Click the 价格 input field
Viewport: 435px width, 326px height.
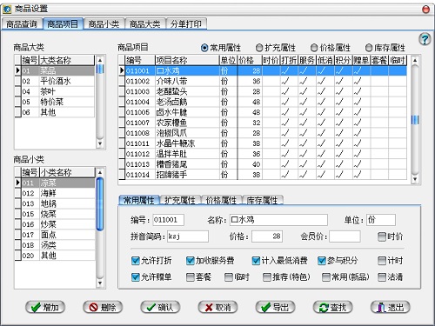[267, 236]
